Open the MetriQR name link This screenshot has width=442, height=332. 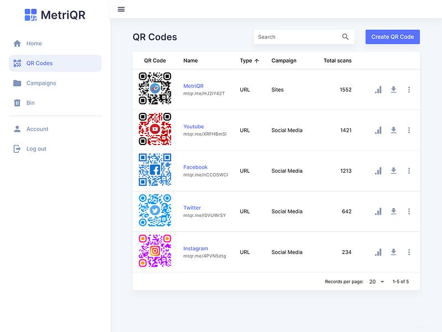pos(193,86)
